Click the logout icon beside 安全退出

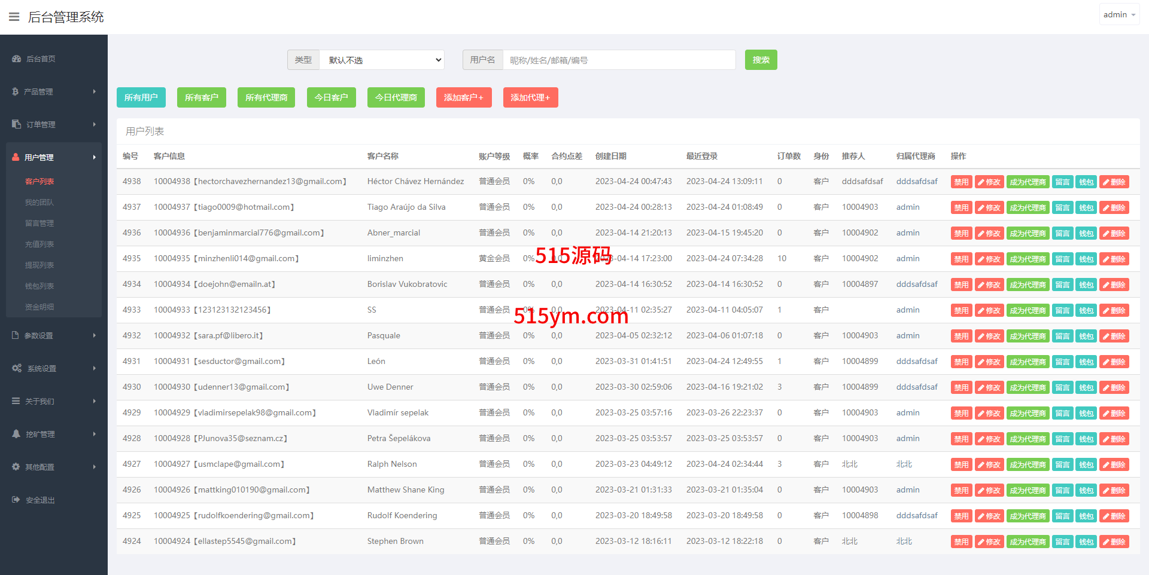16,500
